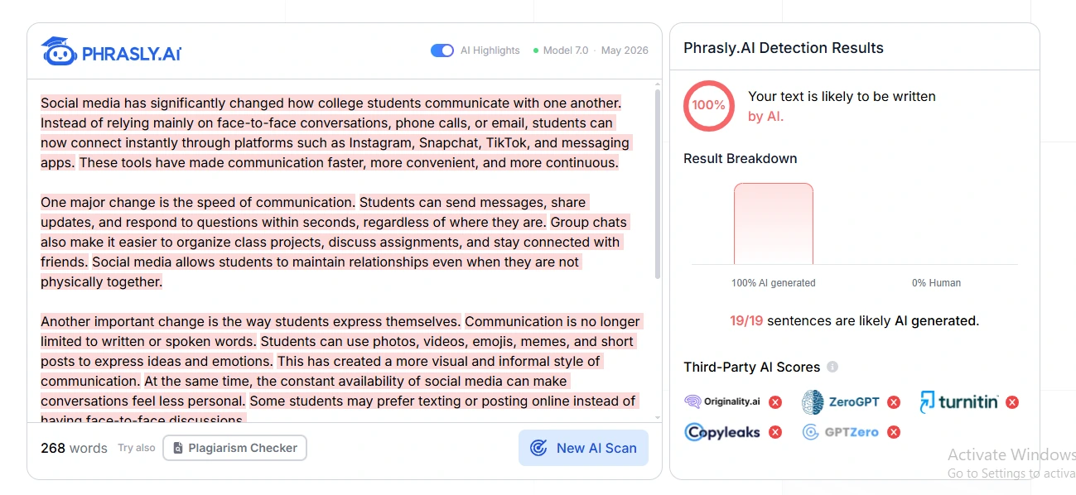Toggle the AI Highlights switch

click(x=442, y=50)
